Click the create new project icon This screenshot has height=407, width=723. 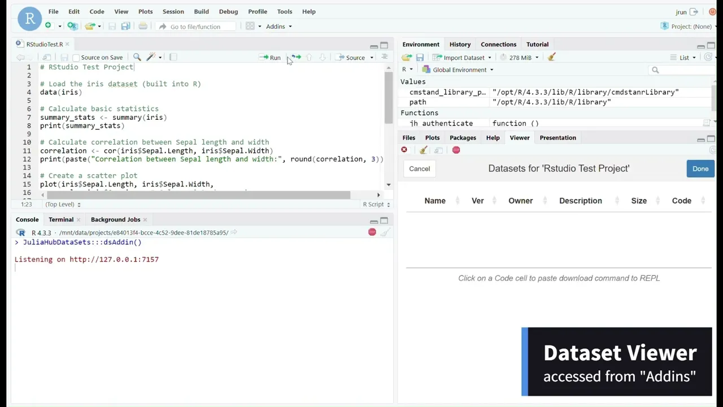point(72,26)
